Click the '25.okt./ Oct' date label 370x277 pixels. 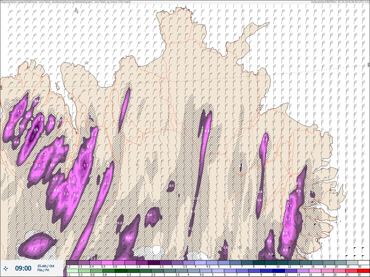coord(46,266)
